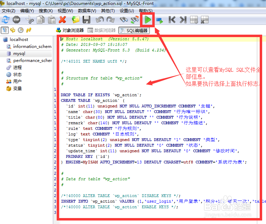Click the Execute selection blue arrow icon

(x=160, y=20)
